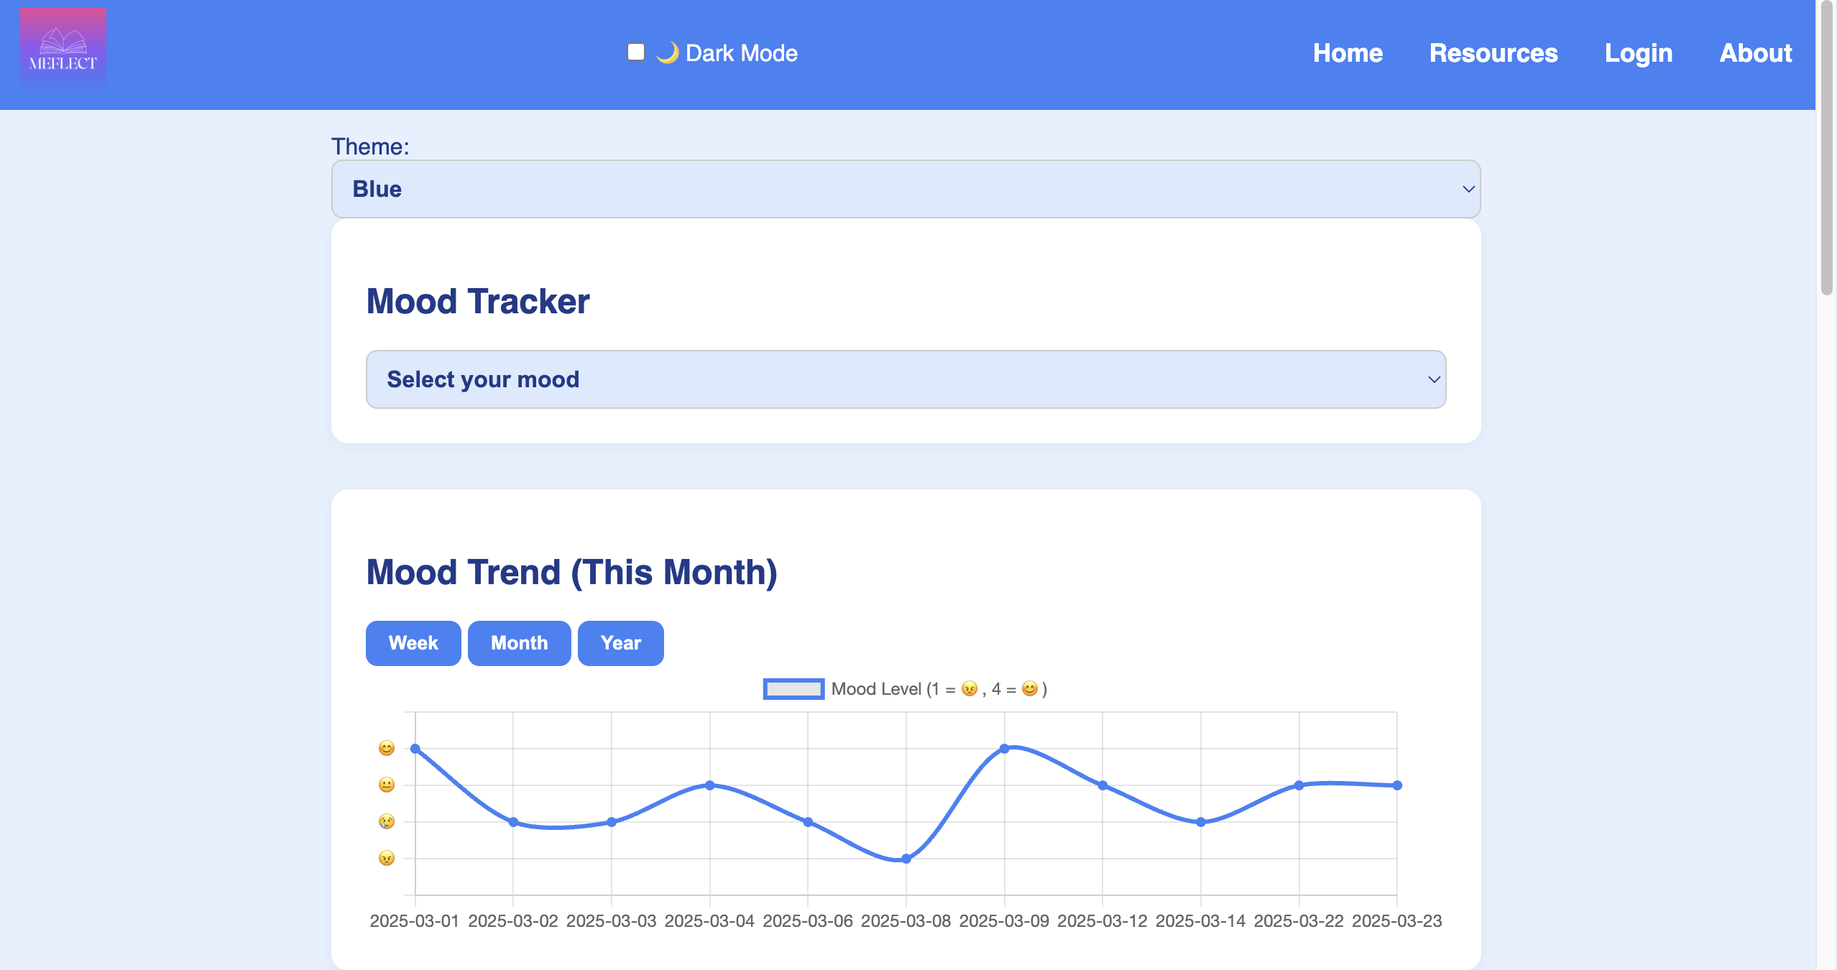Open the About page link

[x=1756, y=53]
